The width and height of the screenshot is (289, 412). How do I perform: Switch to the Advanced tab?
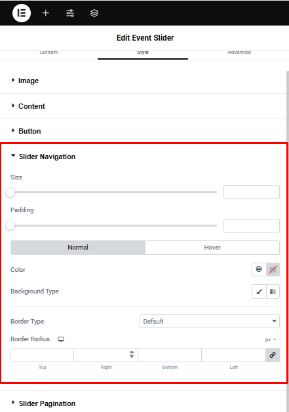click(x=239, y=52)
